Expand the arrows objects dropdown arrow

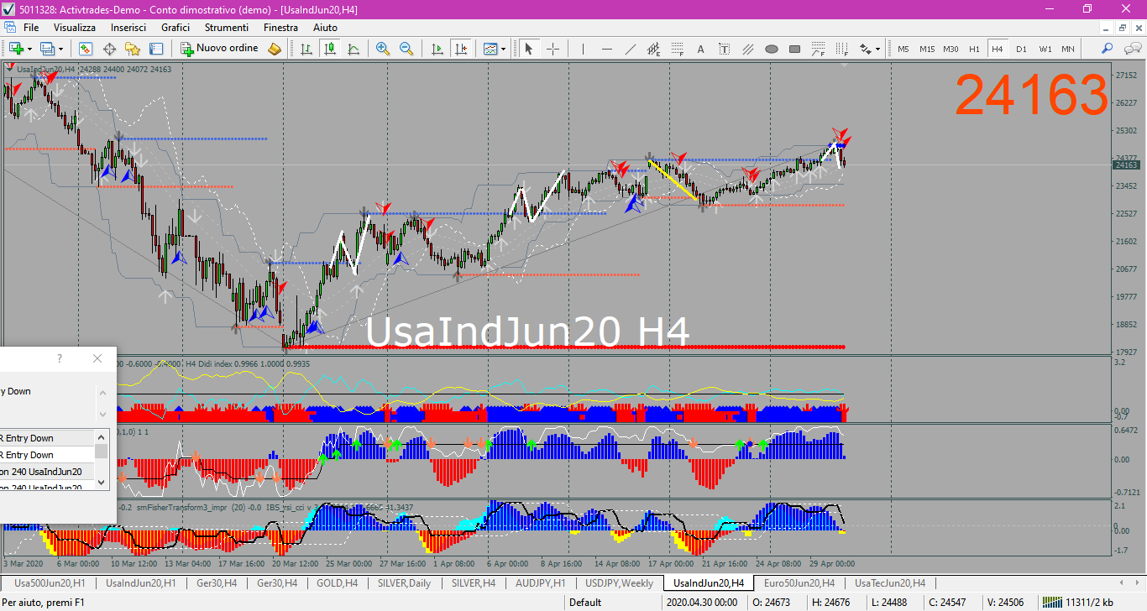(877, 49)
